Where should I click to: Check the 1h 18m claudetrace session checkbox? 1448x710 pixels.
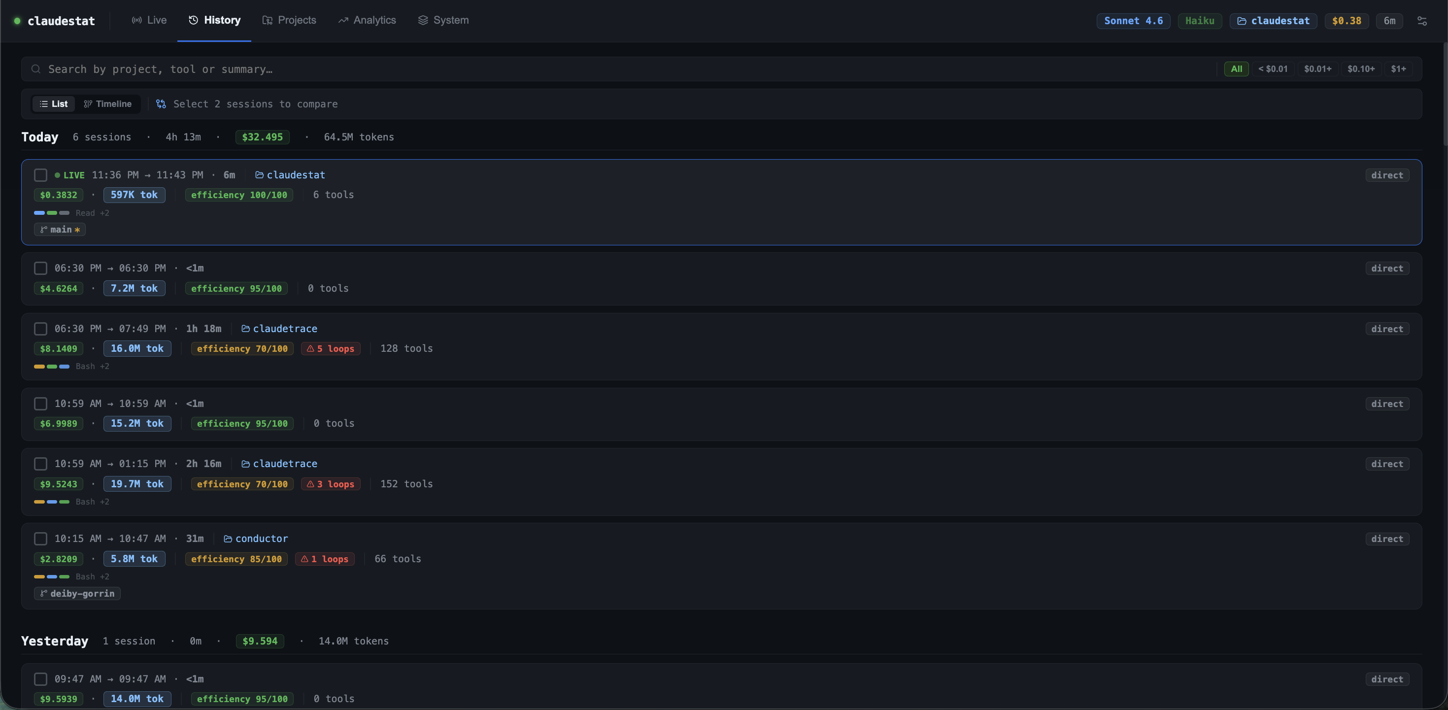click(40, 329)
